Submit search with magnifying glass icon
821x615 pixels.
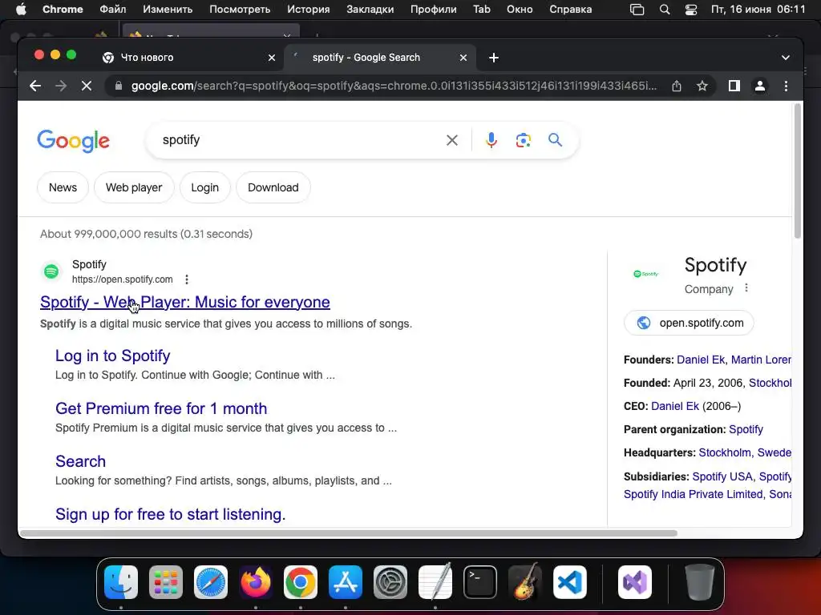(555, 139)
